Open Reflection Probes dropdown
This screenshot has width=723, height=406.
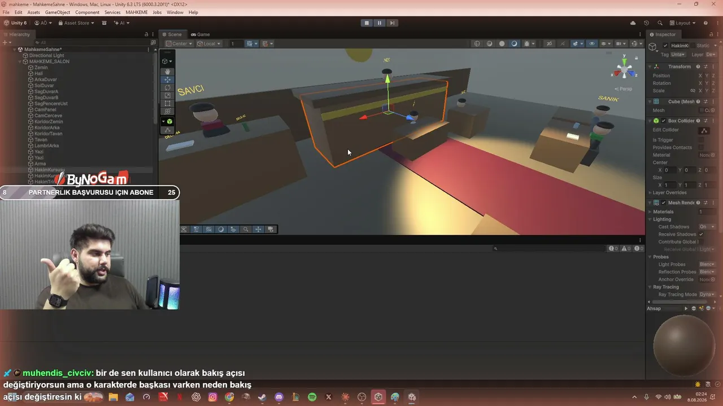click(x=707, y=272)
